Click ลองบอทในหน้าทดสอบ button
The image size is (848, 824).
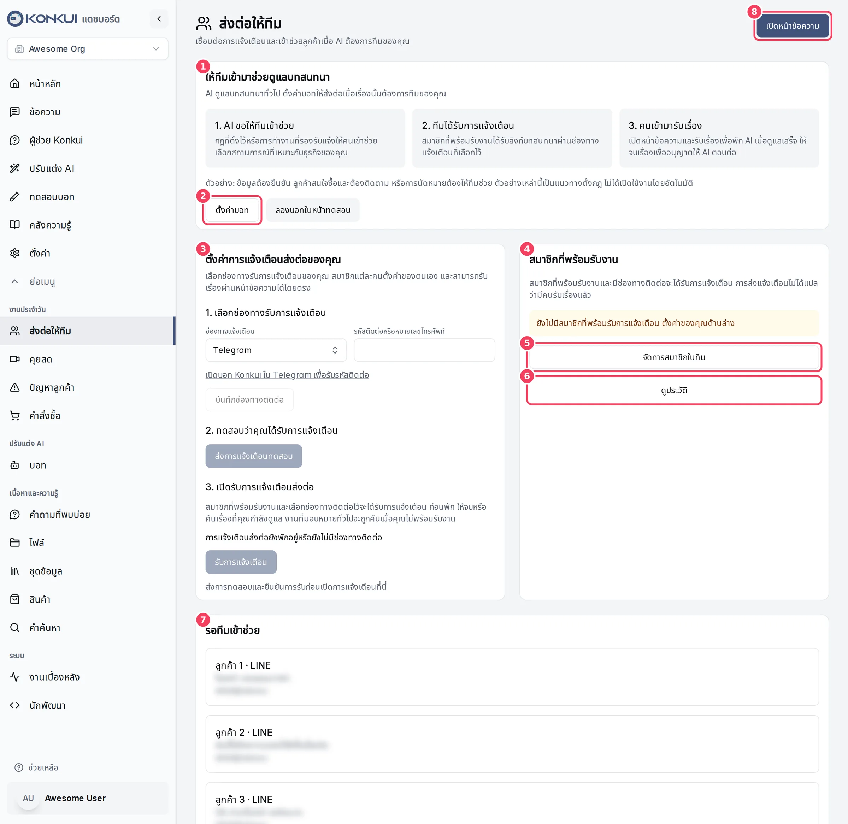(x=313, y=210)
